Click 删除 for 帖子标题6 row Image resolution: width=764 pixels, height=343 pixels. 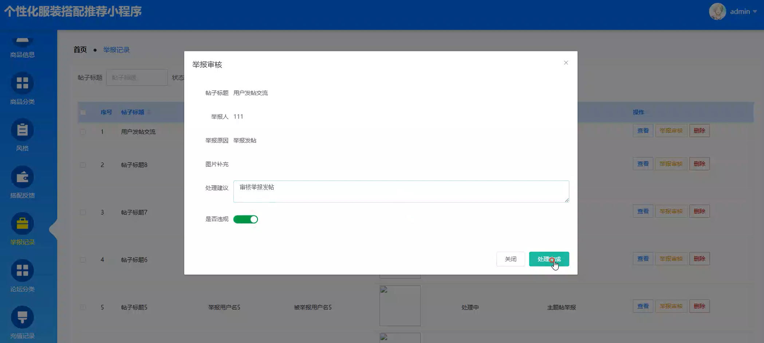[x=699, y=259]
